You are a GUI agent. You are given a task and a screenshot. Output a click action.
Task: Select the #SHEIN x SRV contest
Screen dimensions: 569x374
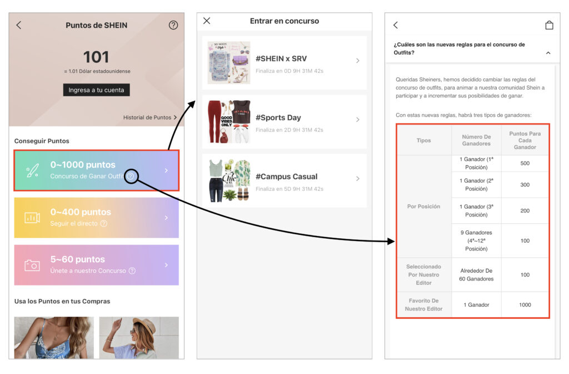coord(284,62)
